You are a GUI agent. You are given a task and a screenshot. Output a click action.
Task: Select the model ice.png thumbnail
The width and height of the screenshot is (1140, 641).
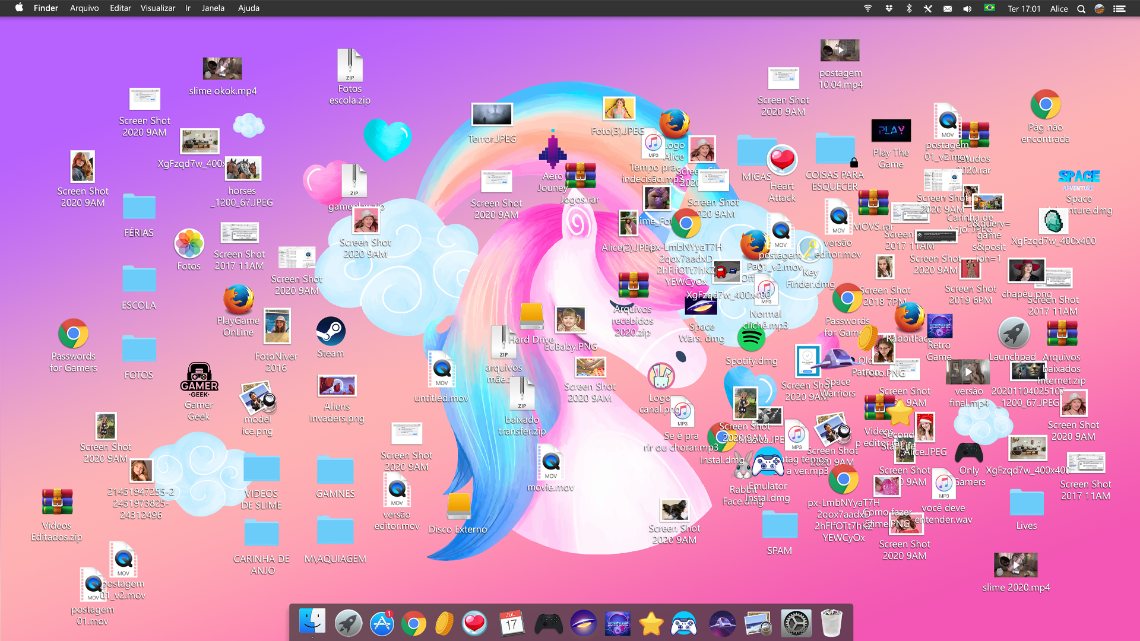click(x=257, y=398)
